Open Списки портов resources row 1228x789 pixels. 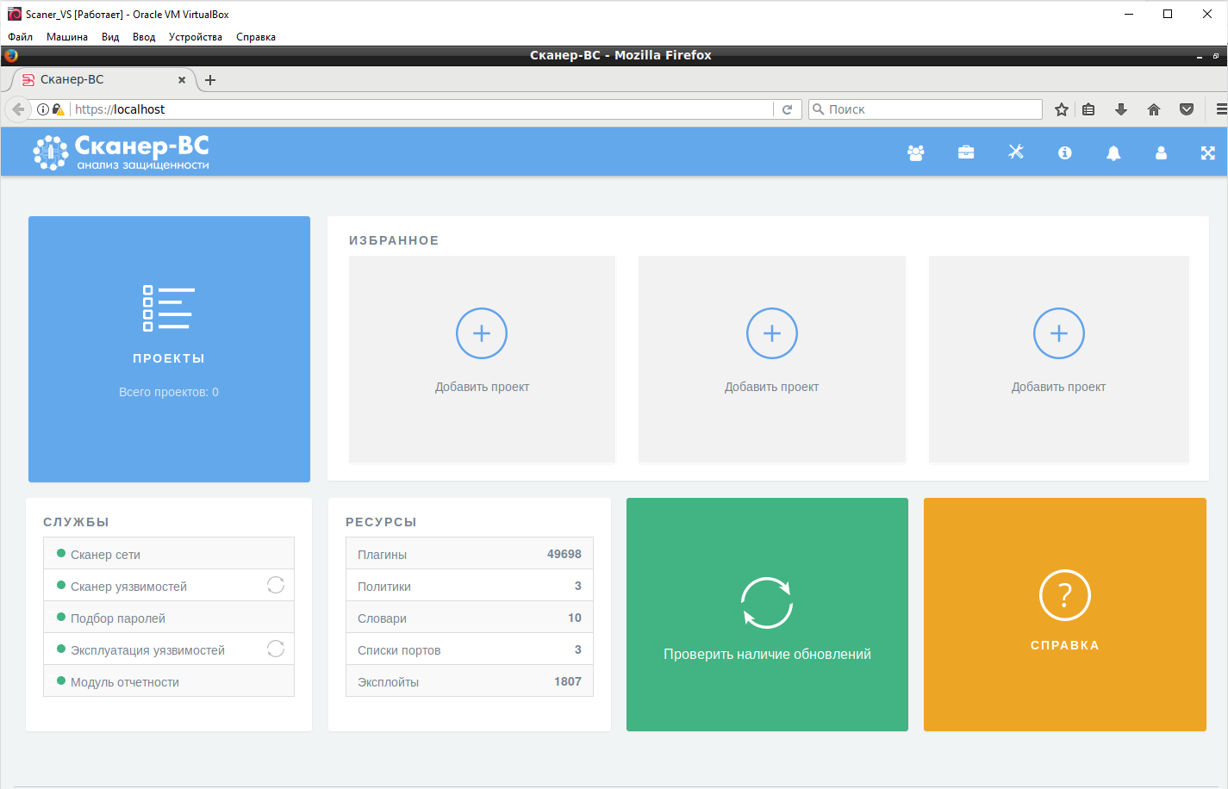pyautogui.click(x=470, y=649)
